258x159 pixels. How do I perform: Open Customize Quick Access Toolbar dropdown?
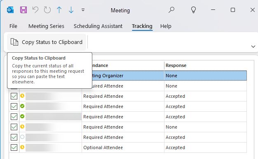[x=83, y=10]
